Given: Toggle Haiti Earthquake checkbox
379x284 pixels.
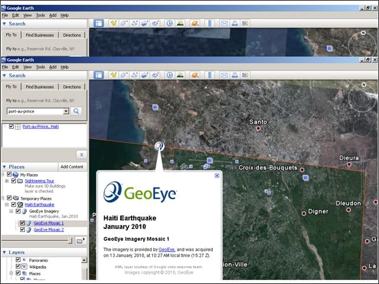Looking at the screenshot, I should click(14, 205).
